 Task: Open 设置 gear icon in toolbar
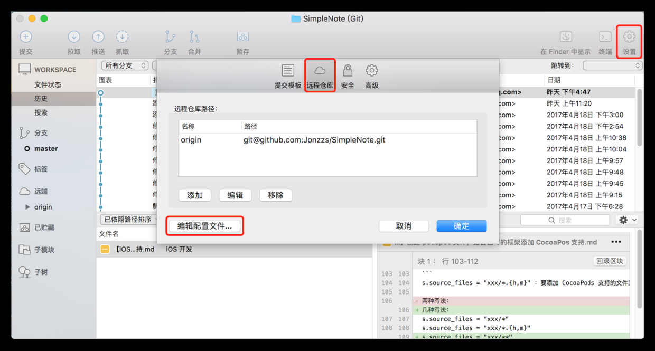point(629,37)
